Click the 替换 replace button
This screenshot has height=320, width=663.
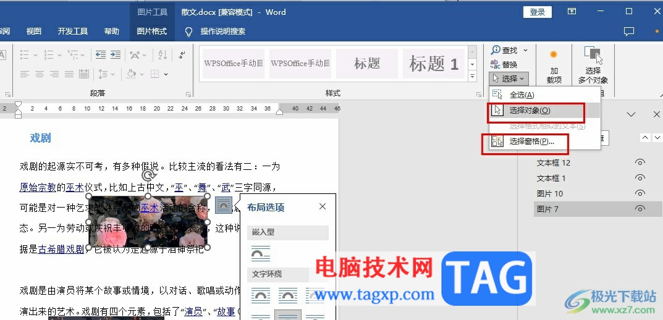pos(504,65)
